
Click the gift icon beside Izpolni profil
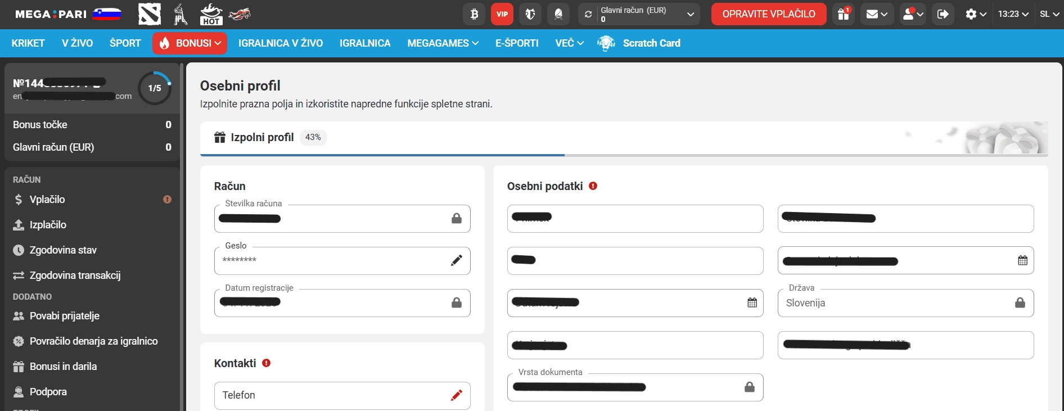point(220,137)
